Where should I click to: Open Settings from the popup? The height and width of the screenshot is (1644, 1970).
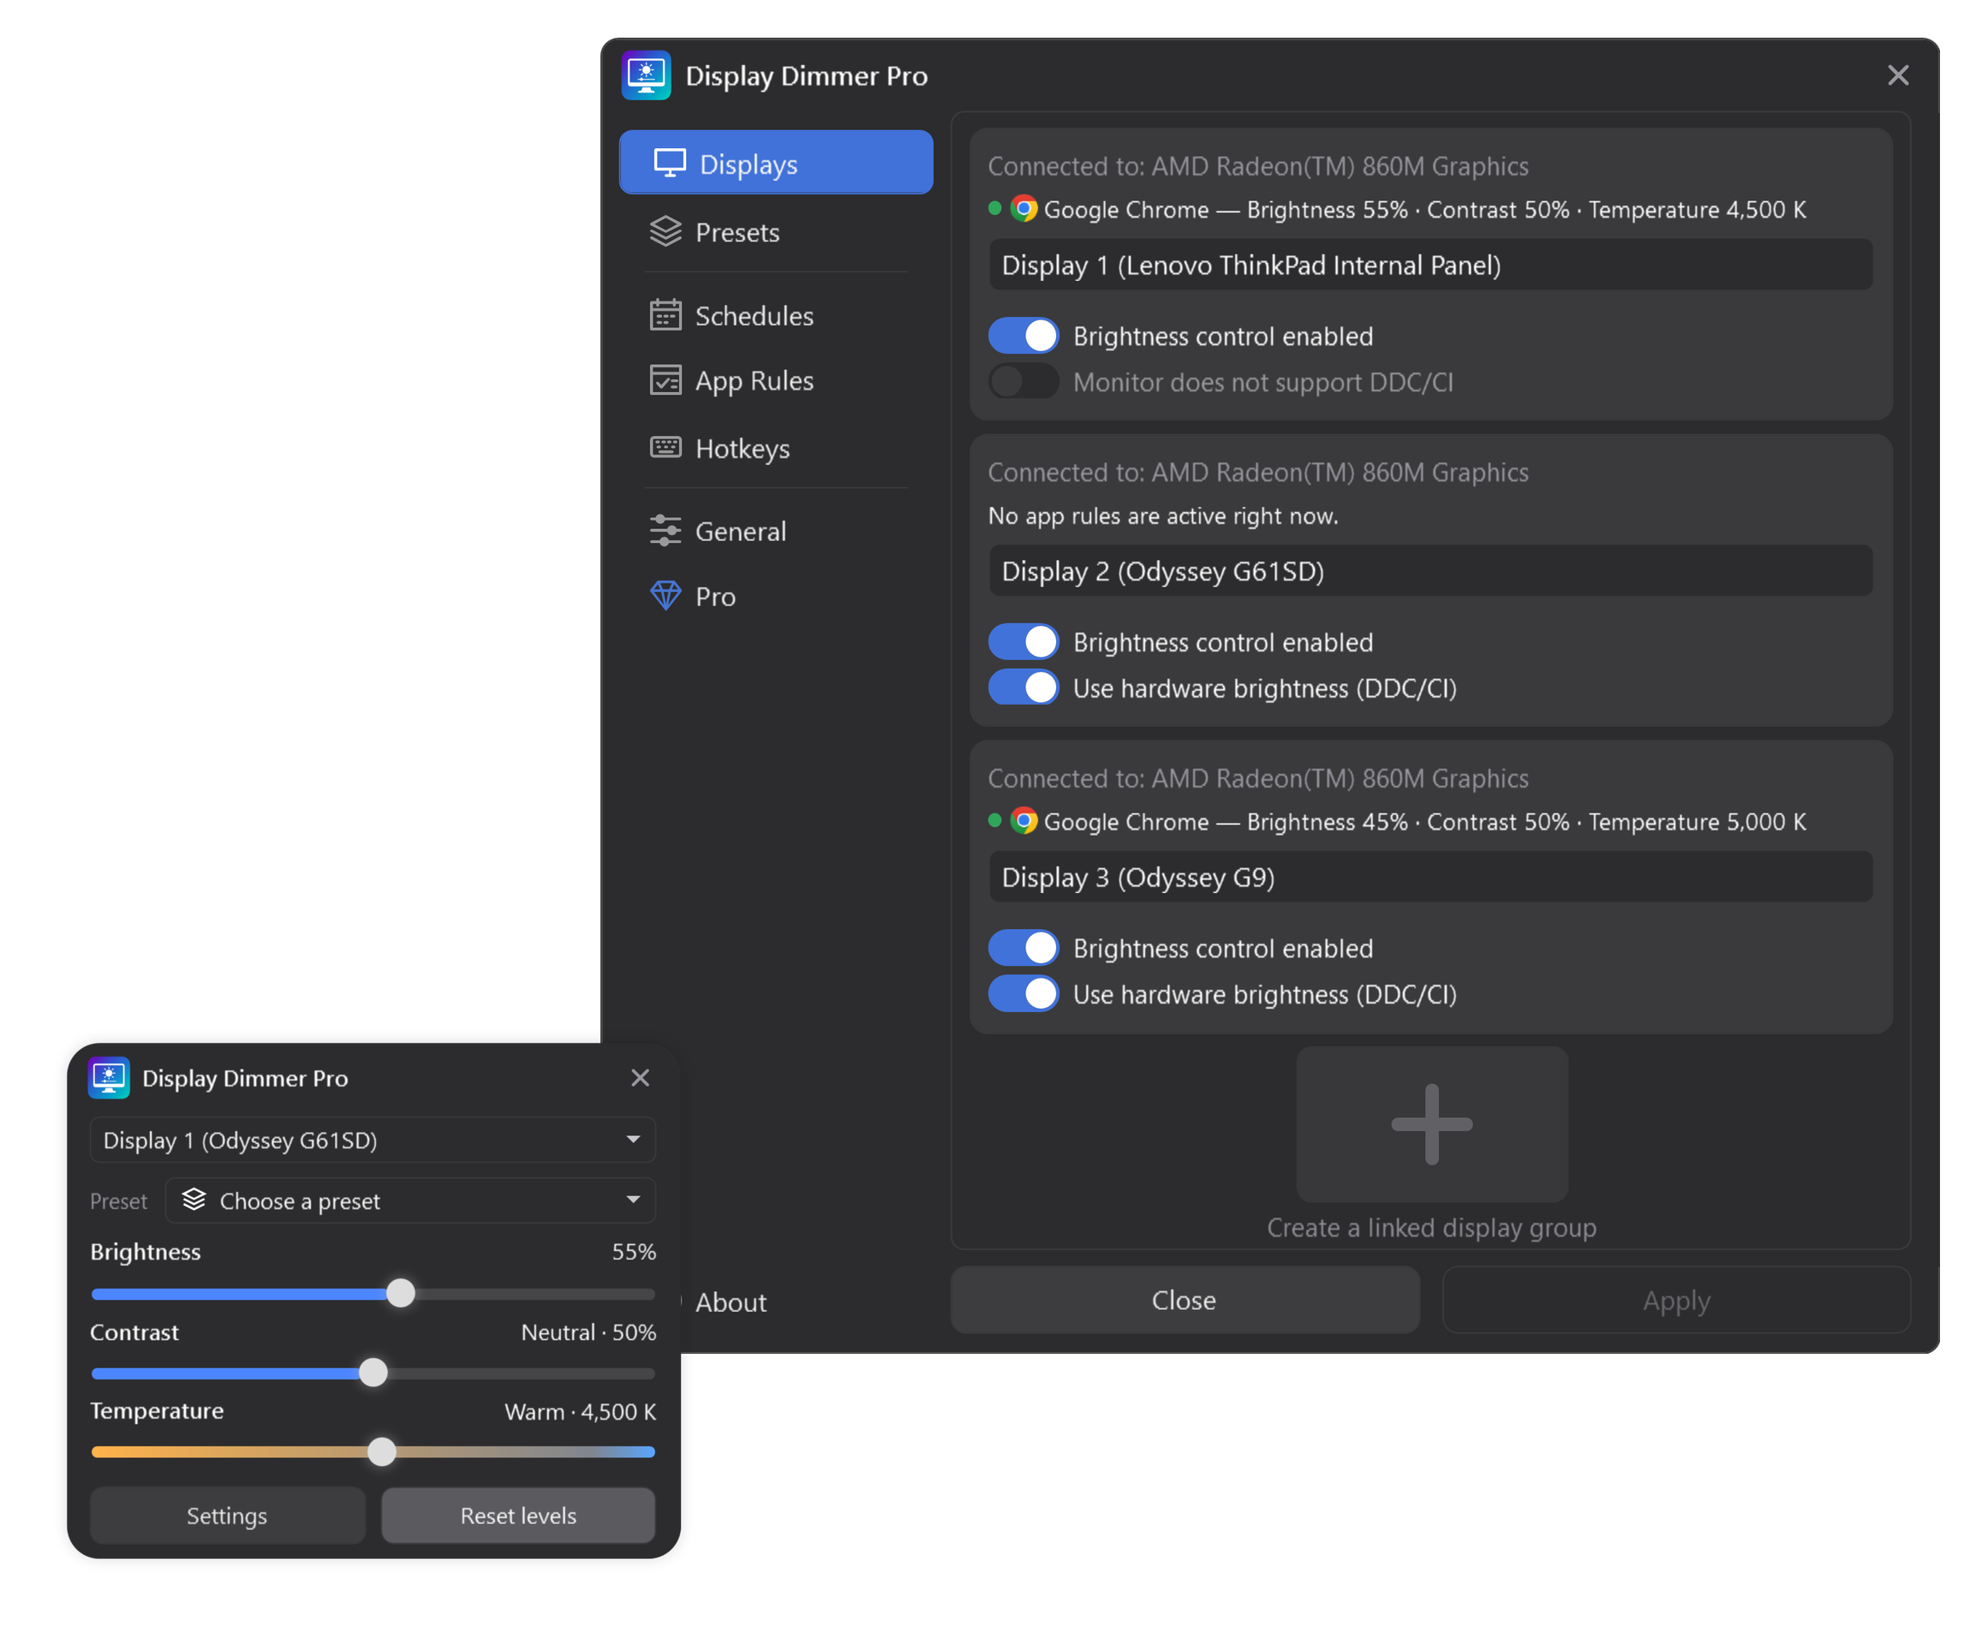pyautogui.click(x=227, y=1515)
